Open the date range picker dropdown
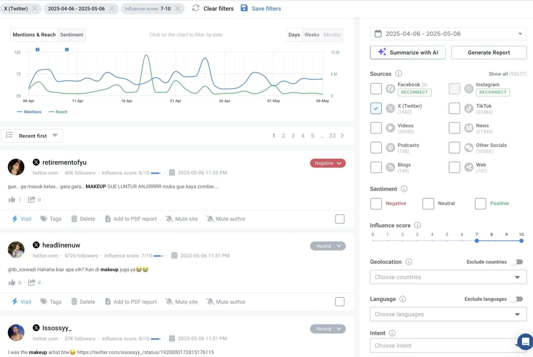This screenshot has width=533, height=357. [x=520, y=34]
